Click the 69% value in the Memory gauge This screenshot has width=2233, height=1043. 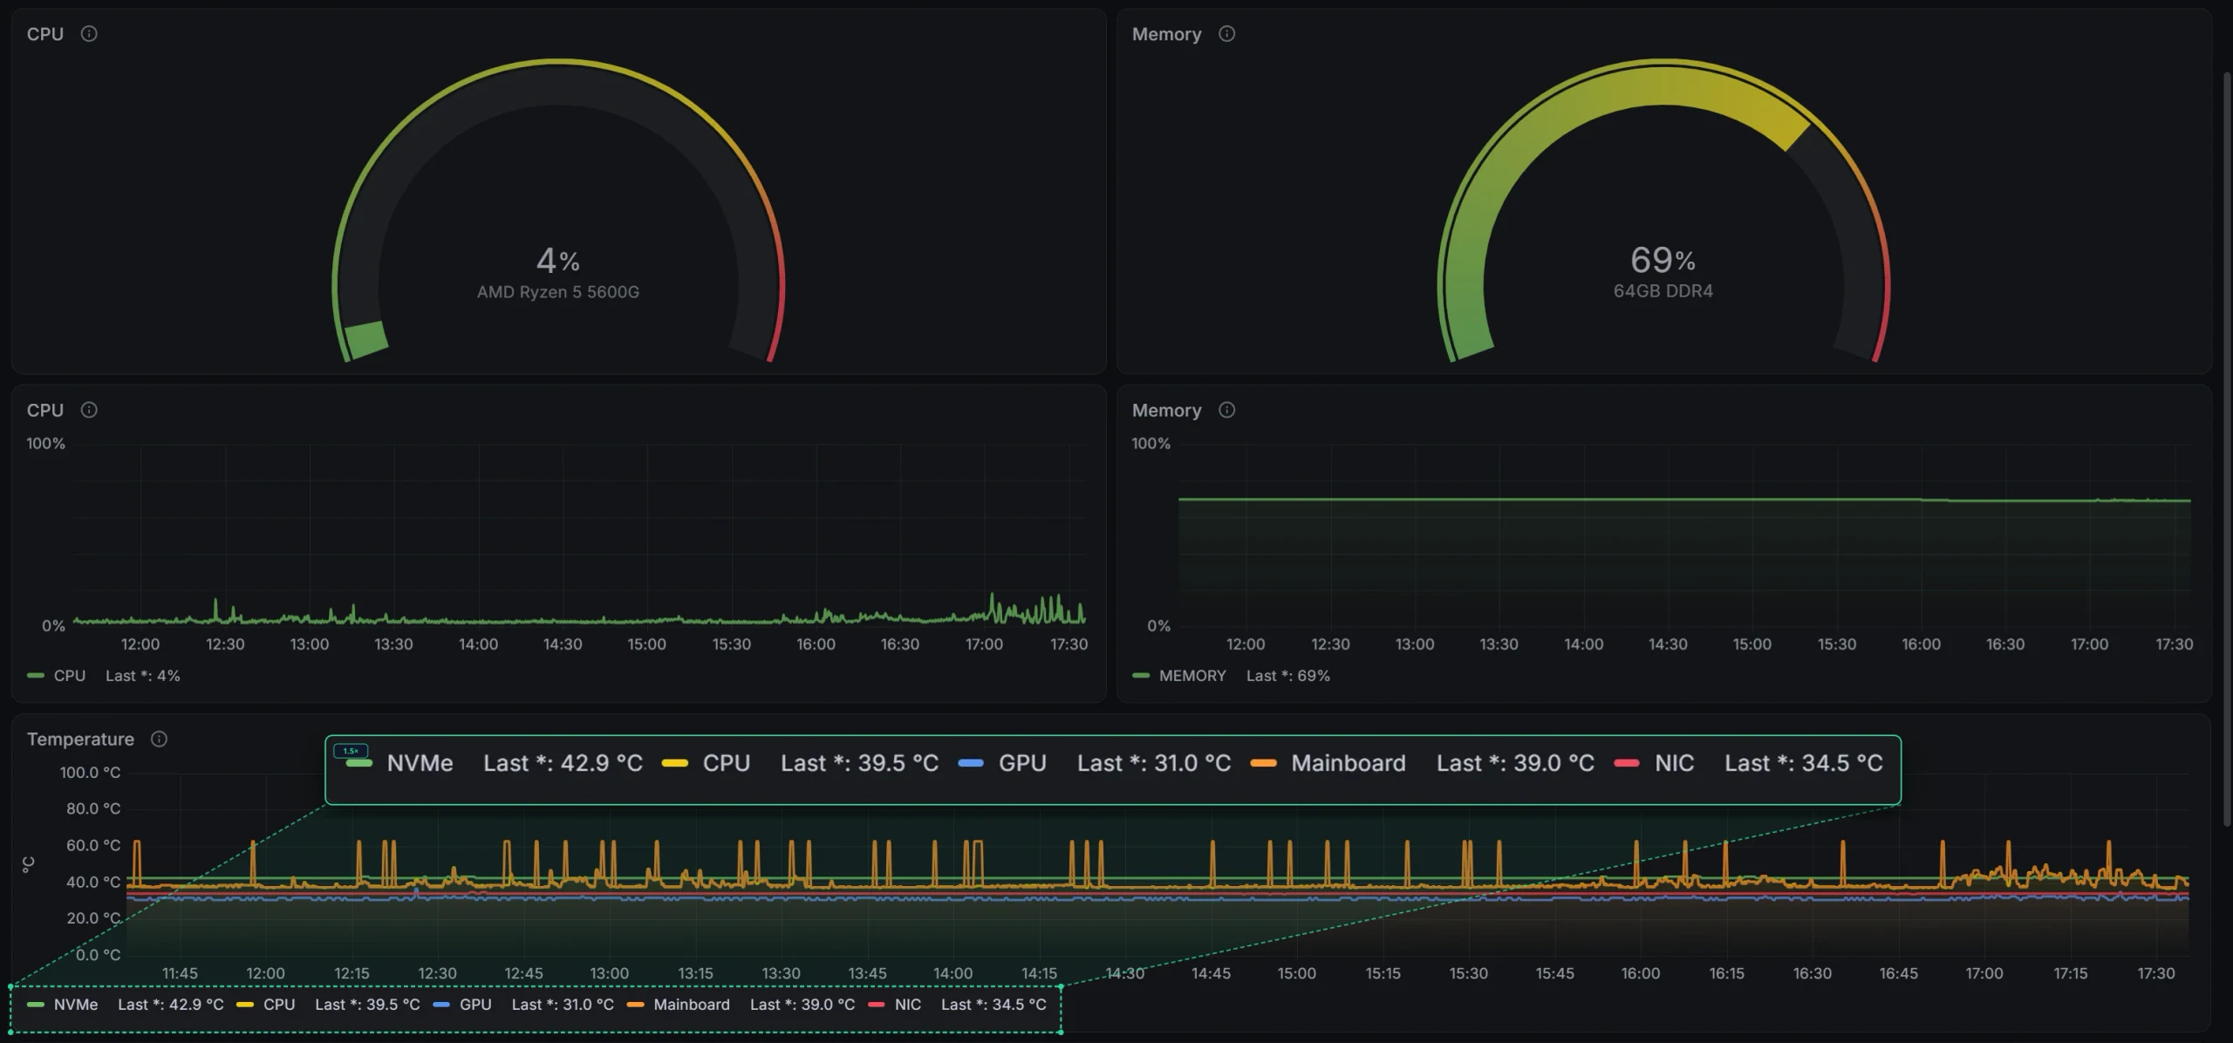[1663, 260]
